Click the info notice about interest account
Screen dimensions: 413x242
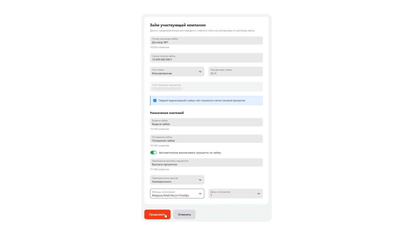pos(206,100)
